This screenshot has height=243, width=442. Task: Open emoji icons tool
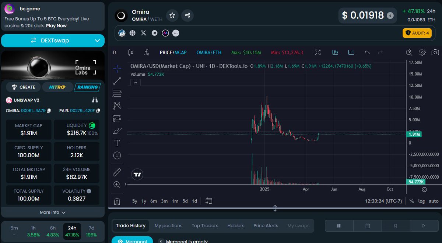pos(117,156)
